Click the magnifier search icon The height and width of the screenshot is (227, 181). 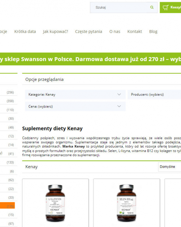[152, 7]
